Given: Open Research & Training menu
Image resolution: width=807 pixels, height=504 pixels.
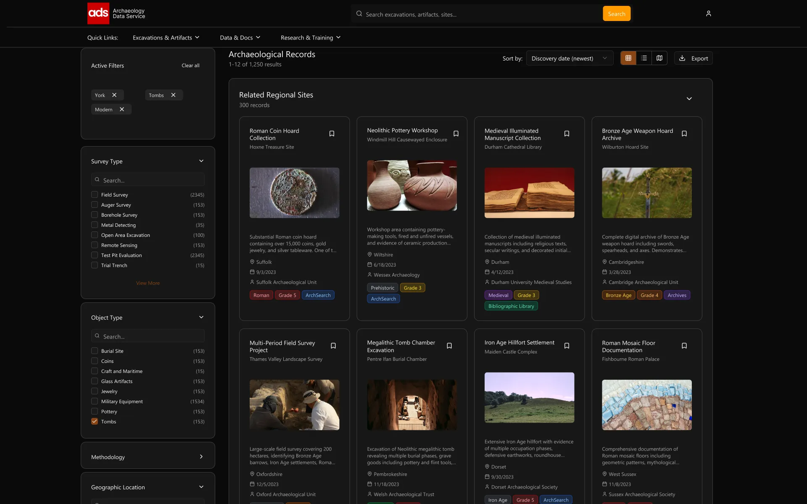Looking at the screenshot, I should [x=310, y=38].
